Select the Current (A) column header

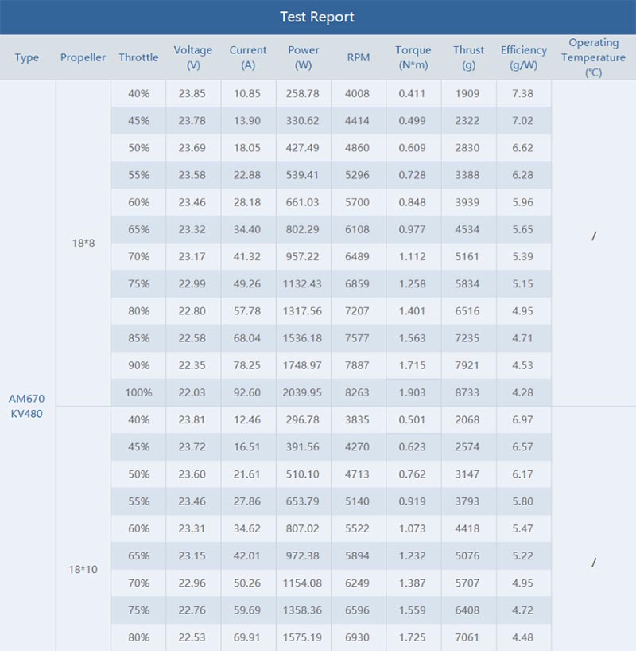[x=248, y=57]
